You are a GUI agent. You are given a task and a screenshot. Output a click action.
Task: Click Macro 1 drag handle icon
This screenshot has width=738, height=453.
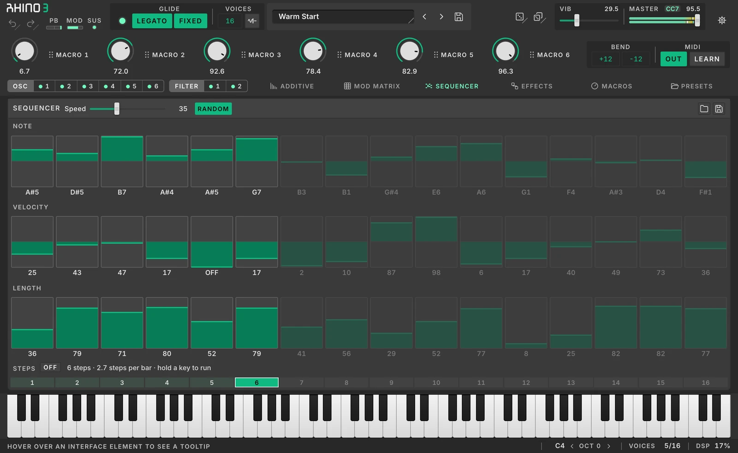coord(51,55)
